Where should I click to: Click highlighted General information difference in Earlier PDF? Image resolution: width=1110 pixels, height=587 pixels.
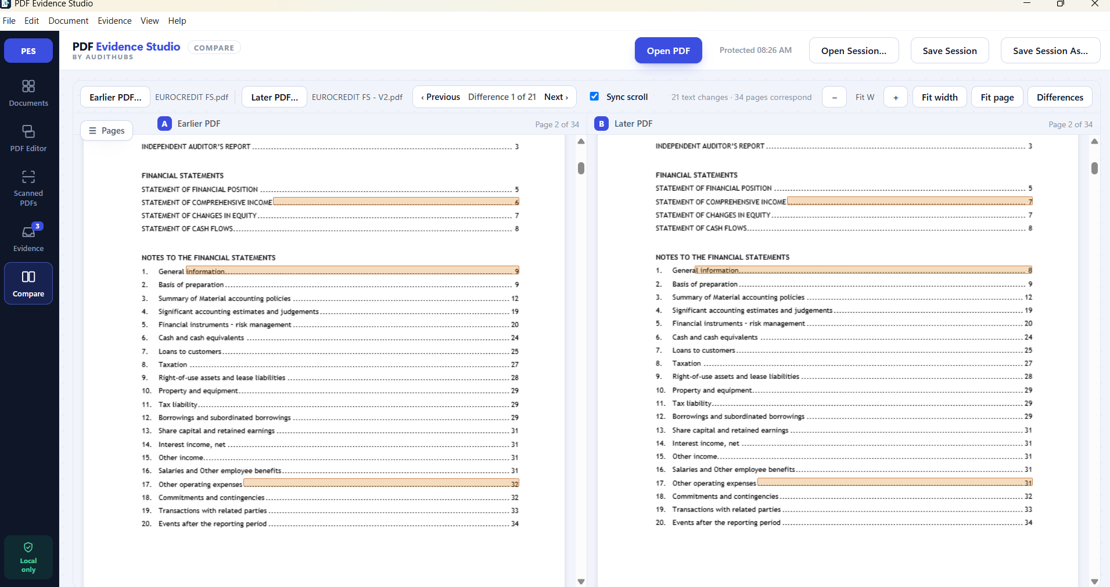click(352, 271)
